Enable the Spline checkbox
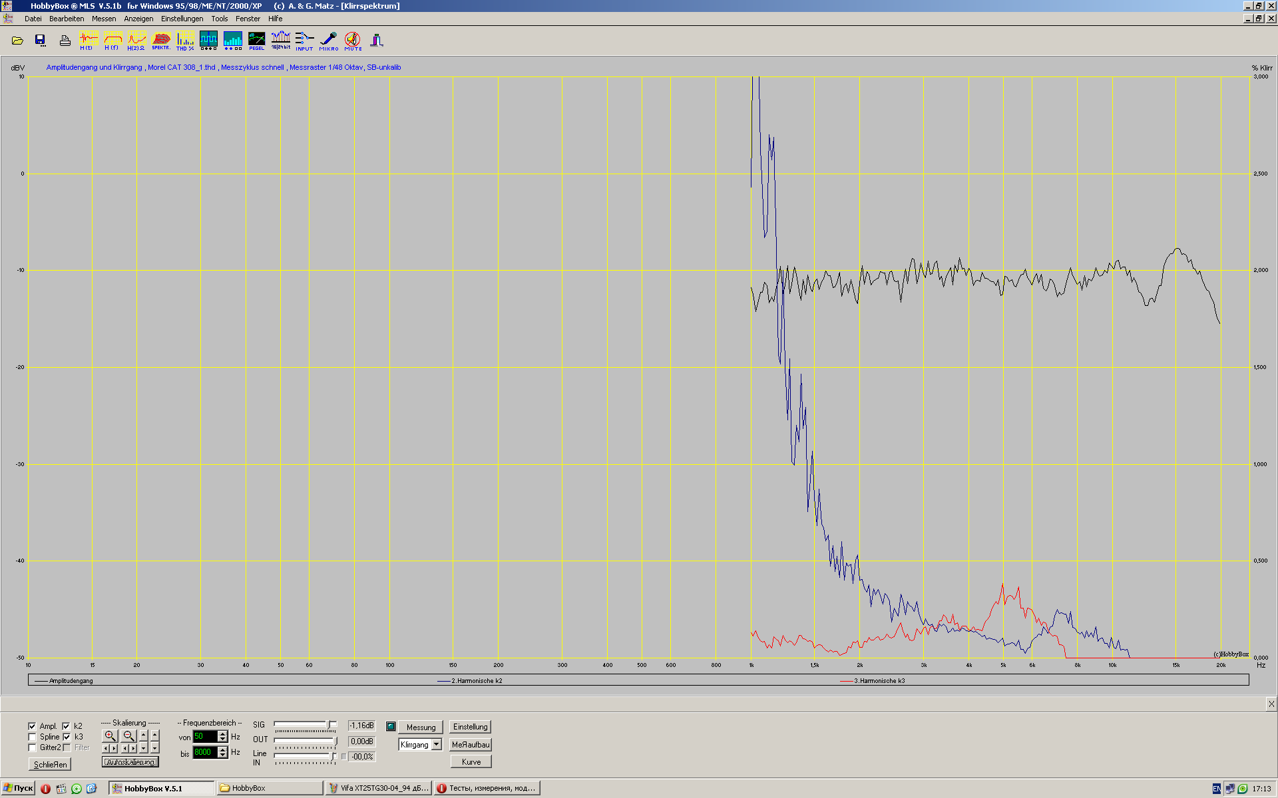The height and width of the screenshot is (798, 1278). (x=32, y=737)
